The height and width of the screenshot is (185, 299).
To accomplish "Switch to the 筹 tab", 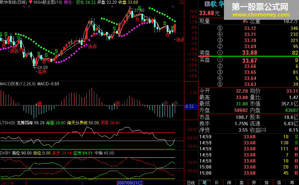I will [292, 183].
